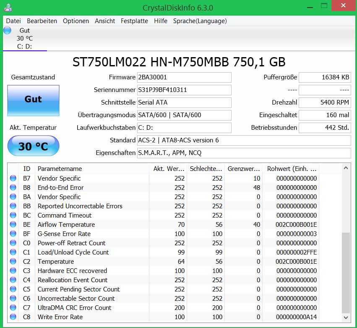Click the scroll down arrow of SMART list
Image resolution: width=357 pixels, height=328 pixels.
click(x=346, y=317)
